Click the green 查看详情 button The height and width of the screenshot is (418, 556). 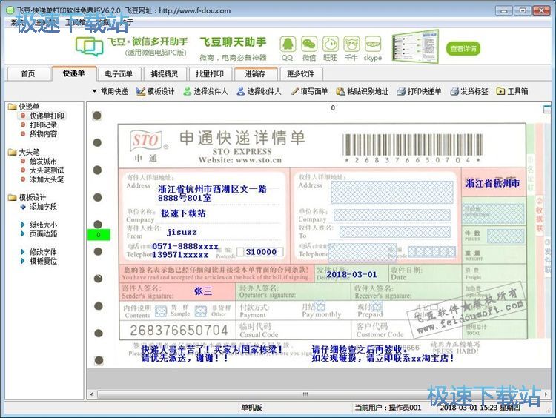tap(463, 48)
